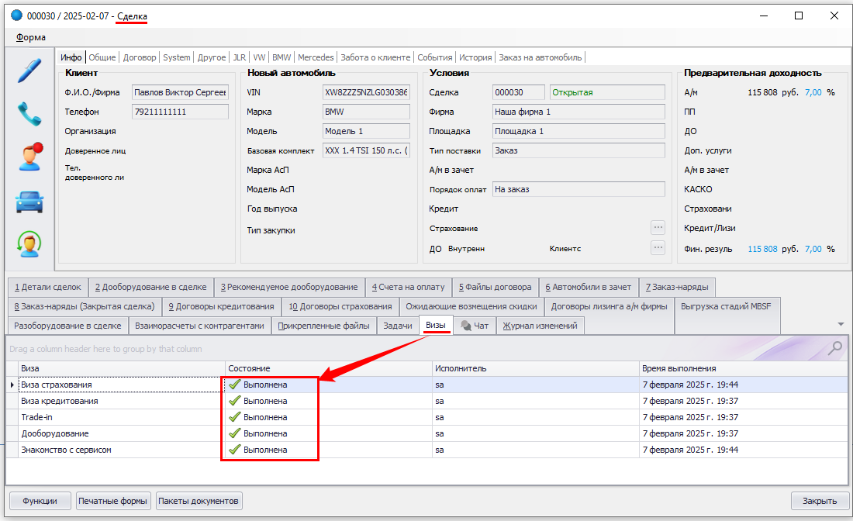This screenshot has width=853, height=521.
Task: Switch to the Договор tab
Action: point(140,57)
